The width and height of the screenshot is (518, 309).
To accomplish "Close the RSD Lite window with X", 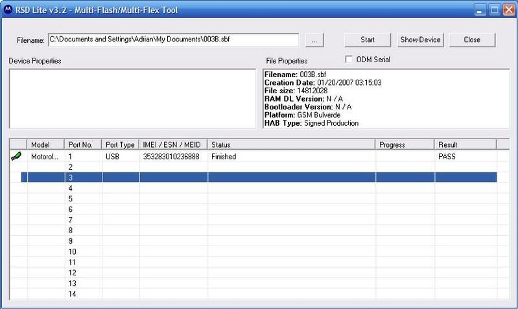I will [509, 10].
